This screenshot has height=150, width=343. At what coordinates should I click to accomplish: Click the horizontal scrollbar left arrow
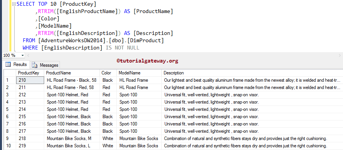coord(28,56)
